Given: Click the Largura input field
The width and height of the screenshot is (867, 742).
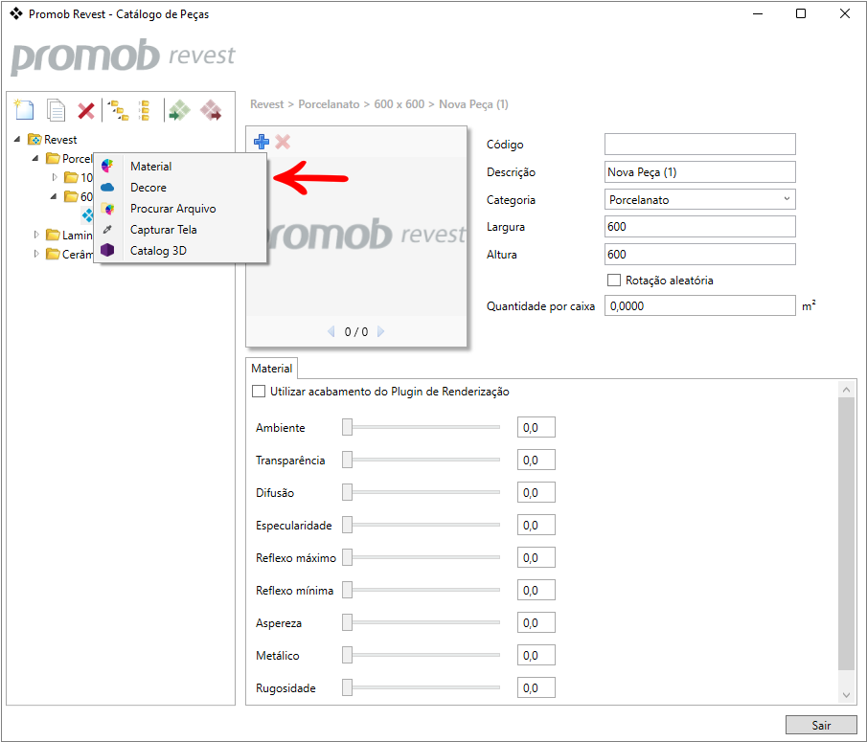Looking at the screenshot, I should click(x=699, y=227).
